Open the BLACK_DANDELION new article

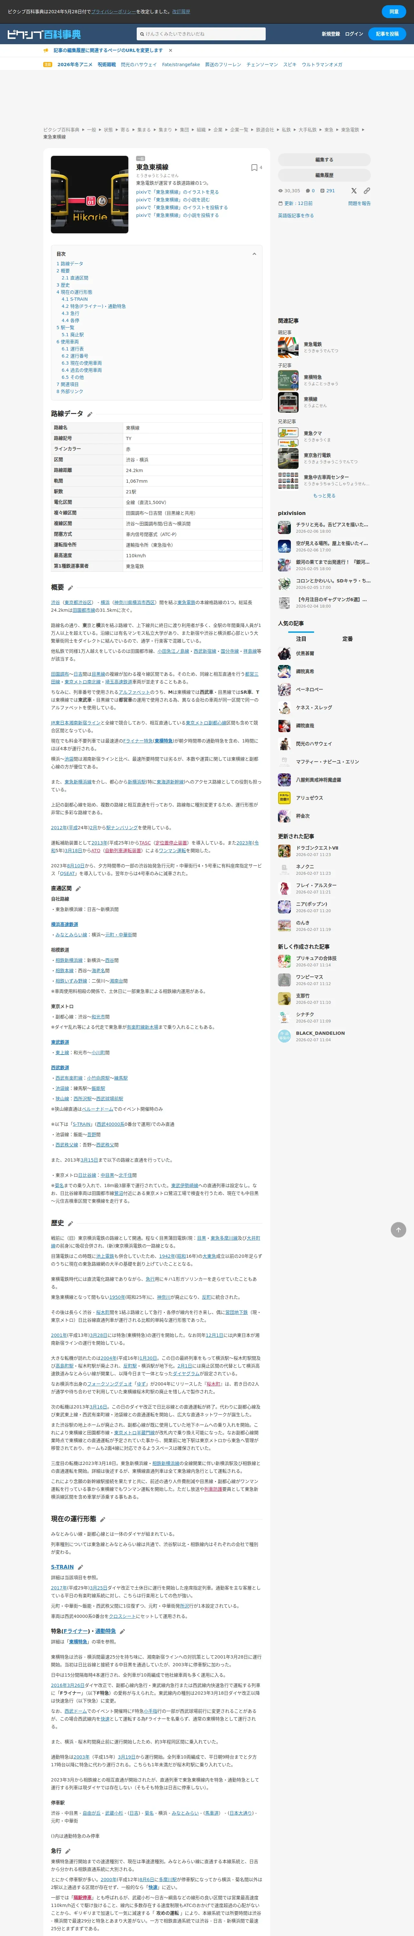click(x=320, y=1034)
